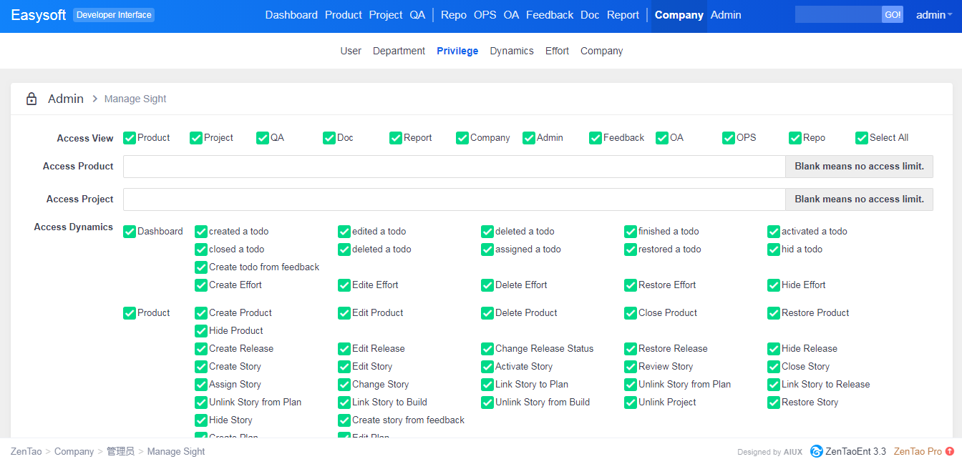Toggle the 'created a todo' checkbox
Image resolution: width=962 pixels, height=464 pixels.
(x=201, y=232)
